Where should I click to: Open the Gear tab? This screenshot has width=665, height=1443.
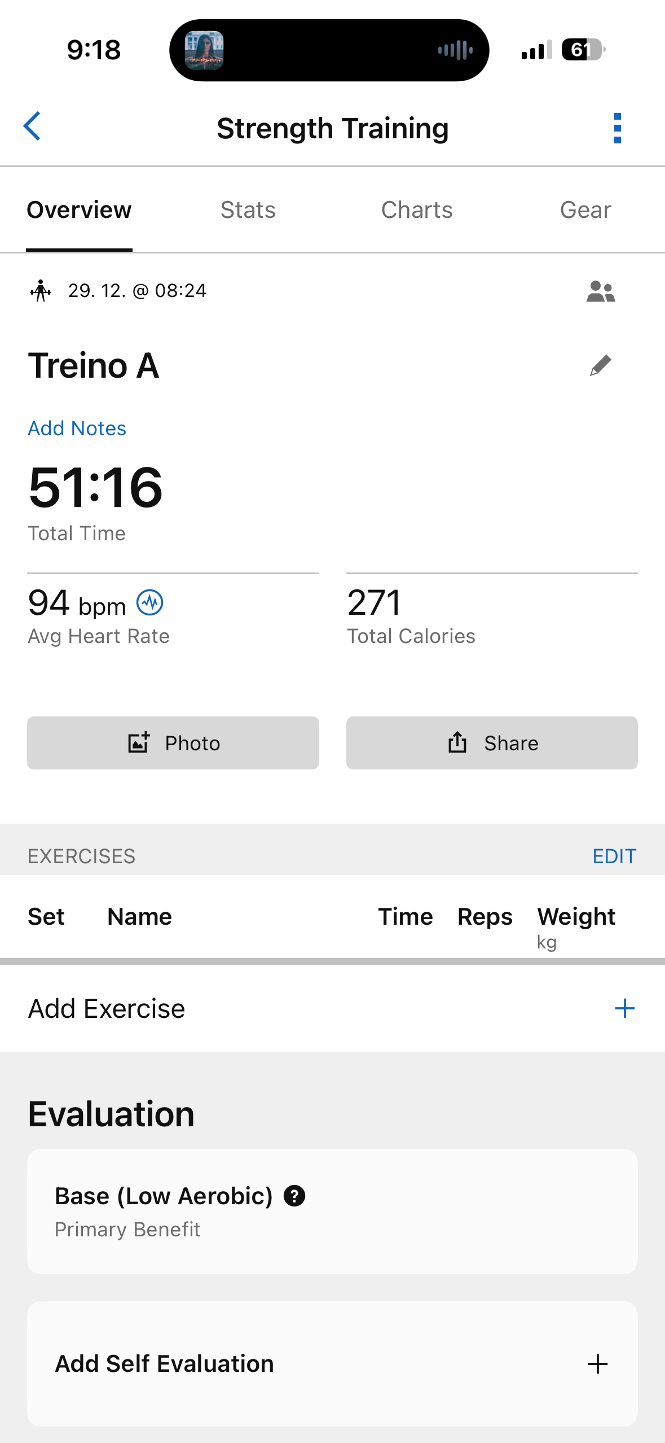[x=585, y=210]
